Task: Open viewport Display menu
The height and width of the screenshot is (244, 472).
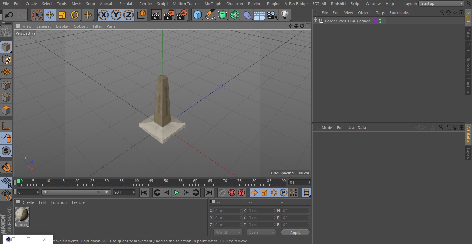Action: pos(62,26)
